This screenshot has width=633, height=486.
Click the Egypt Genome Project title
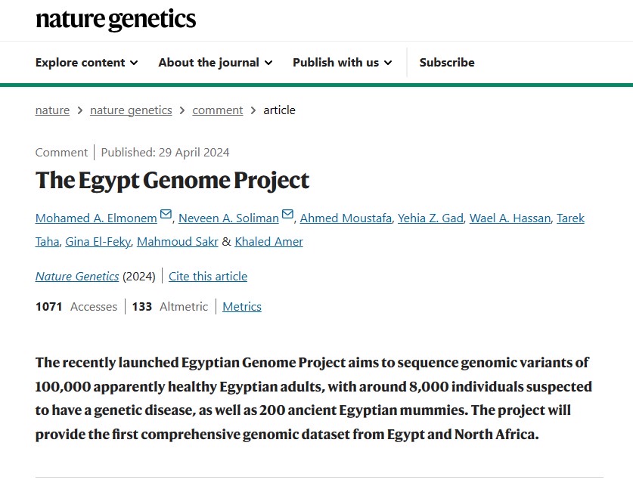pos(172,181)
